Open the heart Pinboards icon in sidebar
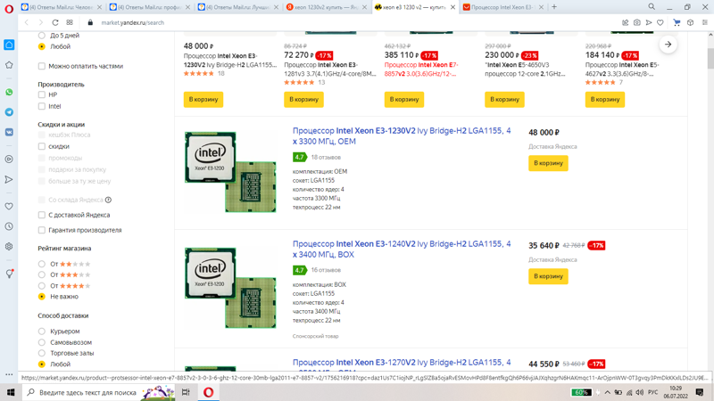The width and height of the screenshot is (714, 401). tap(9, 207)
